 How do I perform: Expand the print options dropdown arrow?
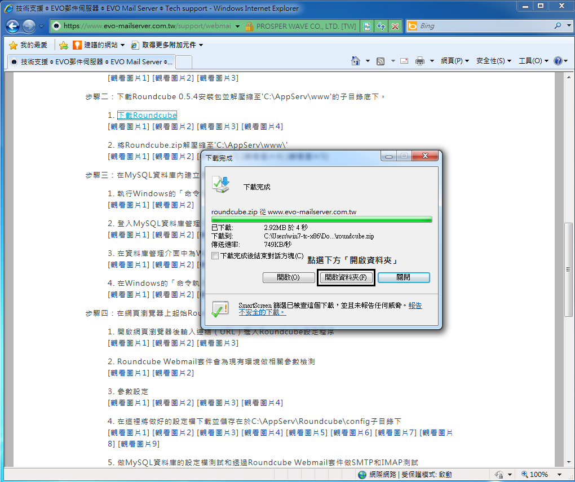click(432, 61)
